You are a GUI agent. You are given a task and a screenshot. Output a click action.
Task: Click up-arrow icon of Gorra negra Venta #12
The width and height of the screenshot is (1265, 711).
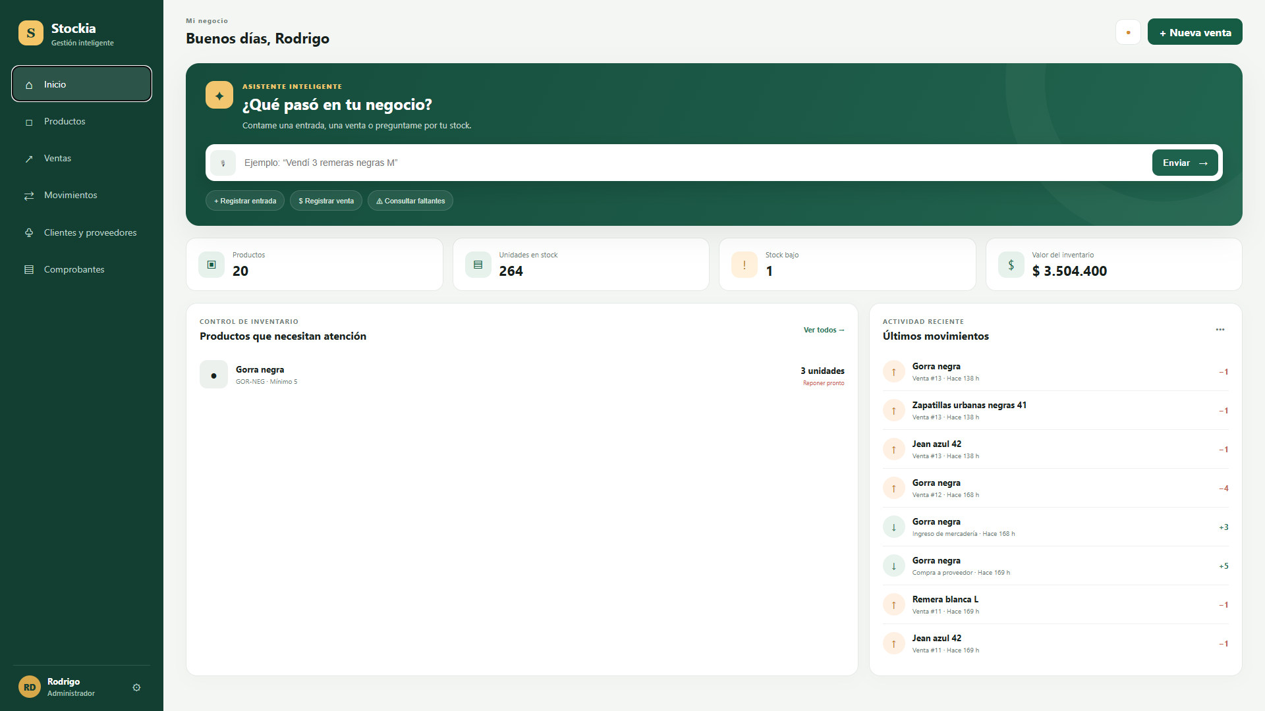pyautogui.click(x=894, y=488)
